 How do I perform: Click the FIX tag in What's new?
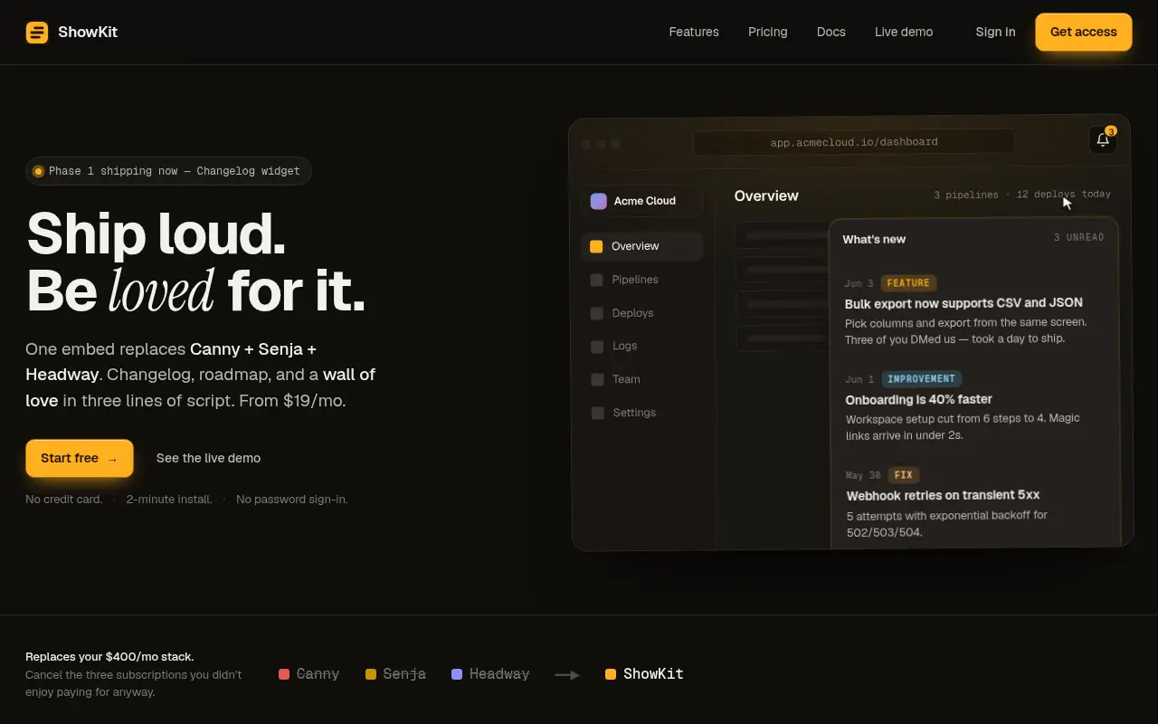click(x=903, y=475)
